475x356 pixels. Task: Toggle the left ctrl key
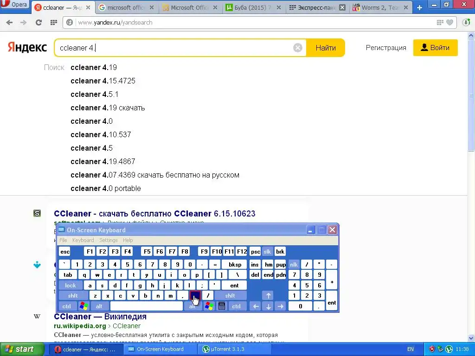pos(67,306)
